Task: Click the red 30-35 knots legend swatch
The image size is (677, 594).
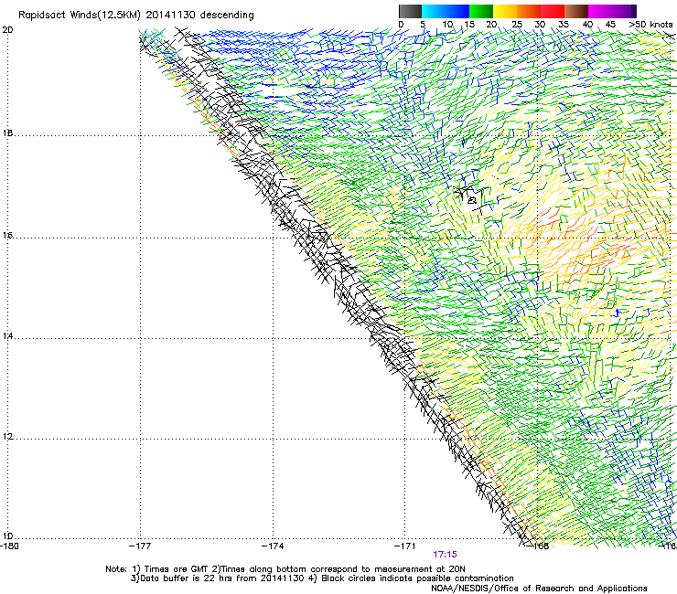Action: pyautogui.click(x=553, y=11)
